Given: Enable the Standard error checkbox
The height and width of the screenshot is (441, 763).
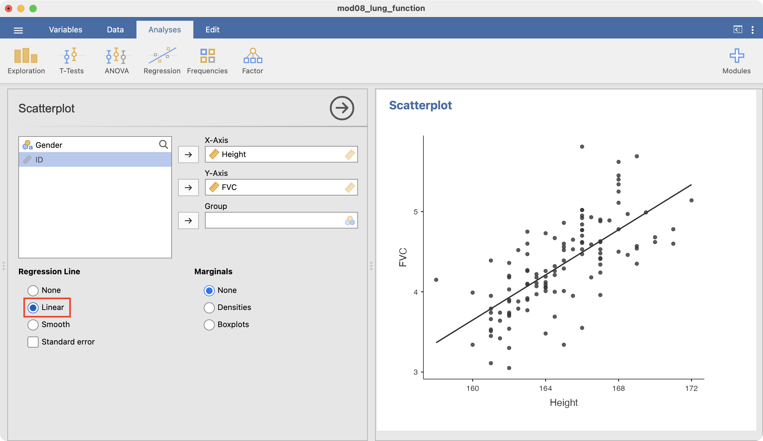Looking at the screenshot, I should (x=33, y=342).
